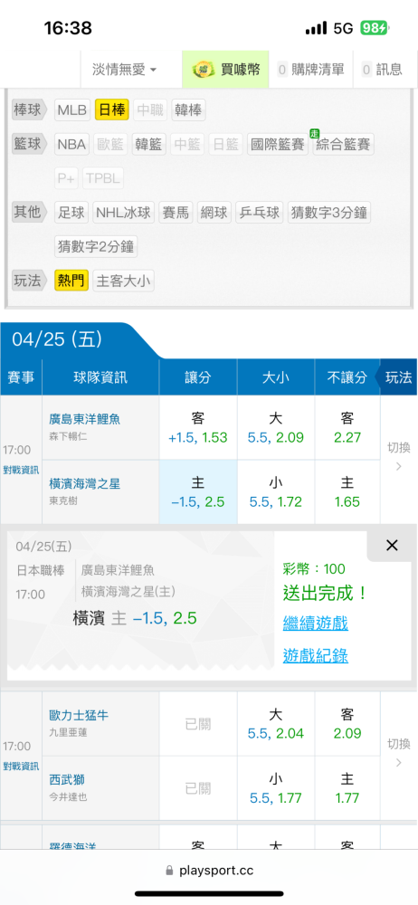Image resolution: width=418 pixels, height=905 pixels.
Task: Tap the lock icon beside playsport.cc
Action: [x=169, y=871]
